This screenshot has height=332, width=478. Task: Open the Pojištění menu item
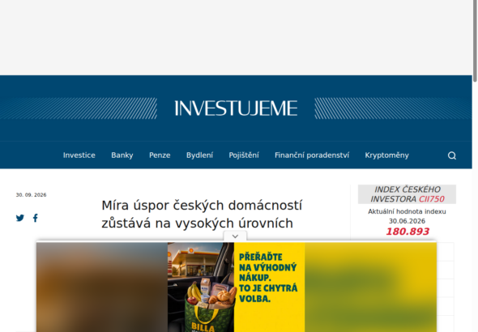click(x=244, y=155)
